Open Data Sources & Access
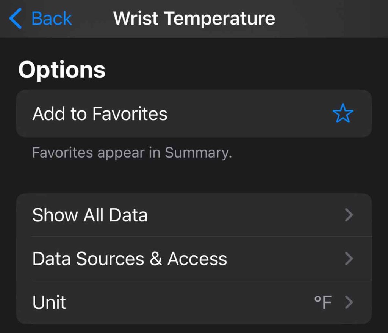The height and width of the screenshot is (333, 388). [130, 259]
